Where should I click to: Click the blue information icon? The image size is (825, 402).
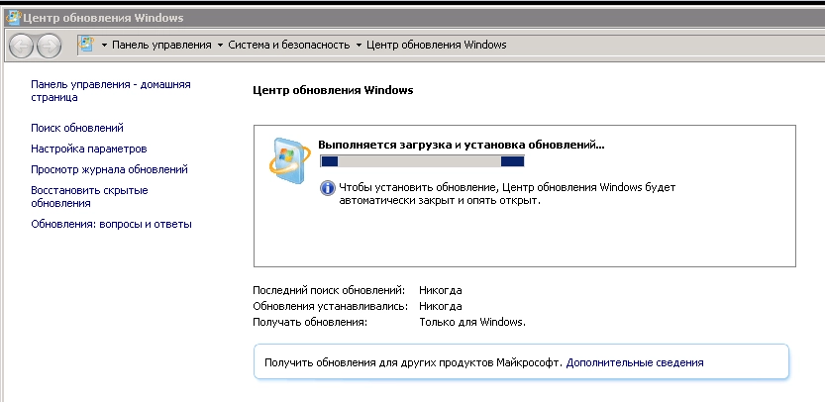point(327,188)
